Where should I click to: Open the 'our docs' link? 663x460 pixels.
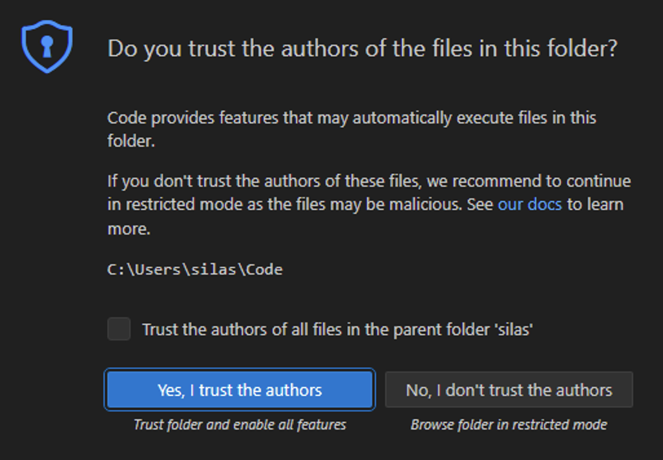529,204
